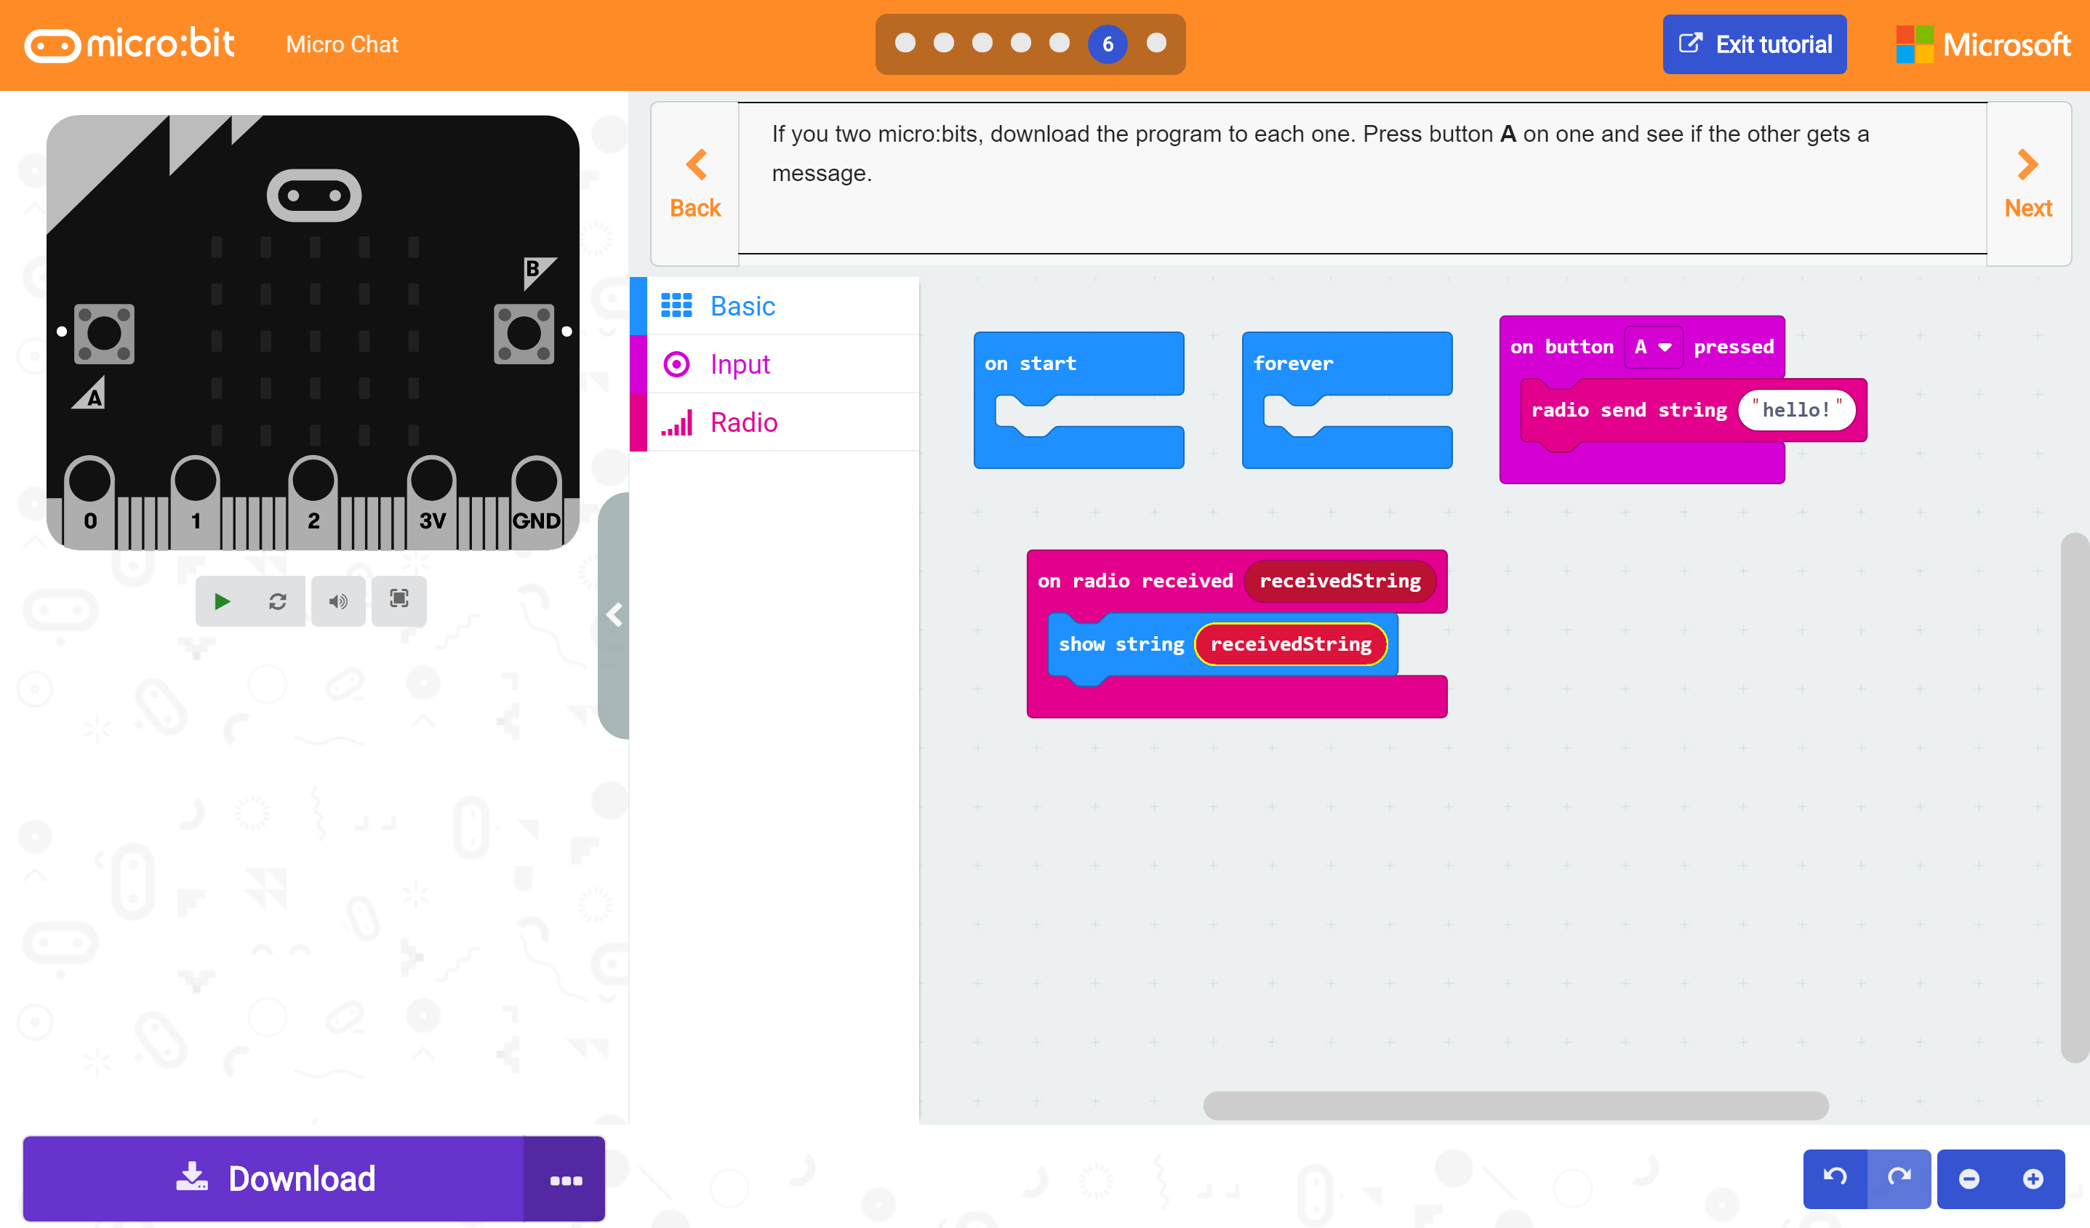
Task: Open the Radio toolbox category
Action: pos(744,422)
